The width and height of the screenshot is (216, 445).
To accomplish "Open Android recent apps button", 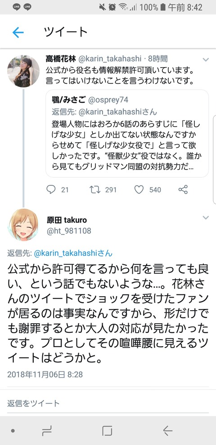I will click(47, 431).
